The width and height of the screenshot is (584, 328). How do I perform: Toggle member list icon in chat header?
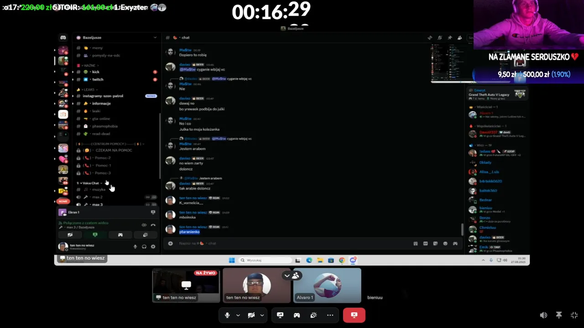tap(459, 38)
